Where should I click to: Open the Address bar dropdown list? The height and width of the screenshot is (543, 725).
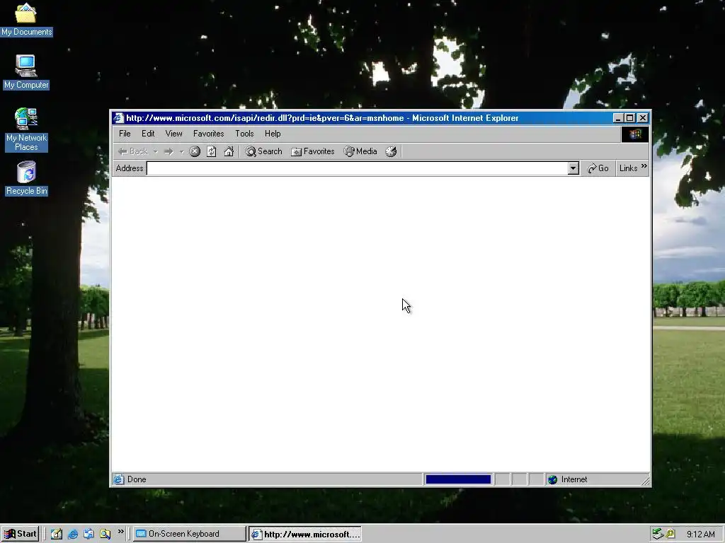tap(573, 168)
